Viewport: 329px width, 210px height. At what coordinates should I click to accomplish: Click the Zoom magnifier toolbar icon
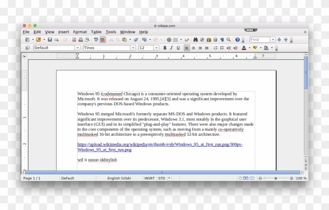[x=228, y=39]
